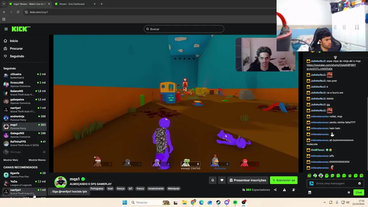Click the Metrópole tag
The width and height of the screenshot is (368, 207).
pyautogui.click(x=174, y=189)
